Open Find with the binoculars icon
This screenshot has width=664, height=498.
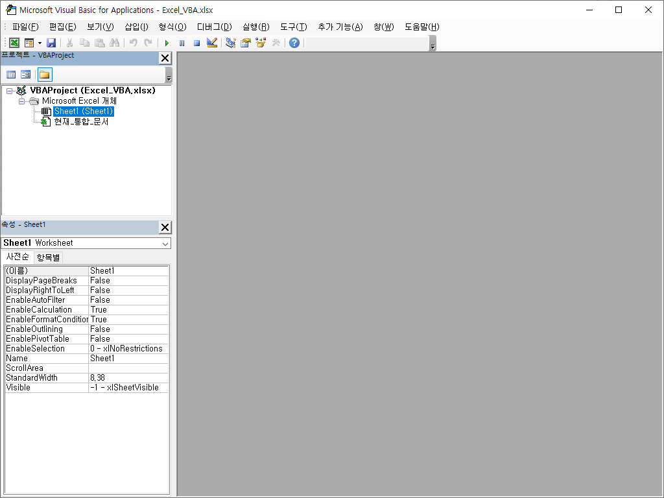114,43
